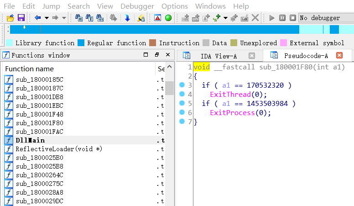
Task: Toggle breakpoint dot on pseudocode line 5
Action: click(182, 103)
